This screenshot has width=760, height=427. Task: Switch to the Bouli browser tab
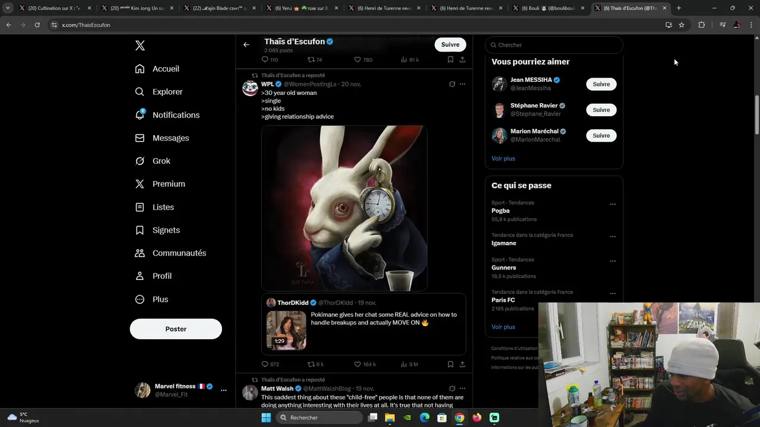pos(549,8)
